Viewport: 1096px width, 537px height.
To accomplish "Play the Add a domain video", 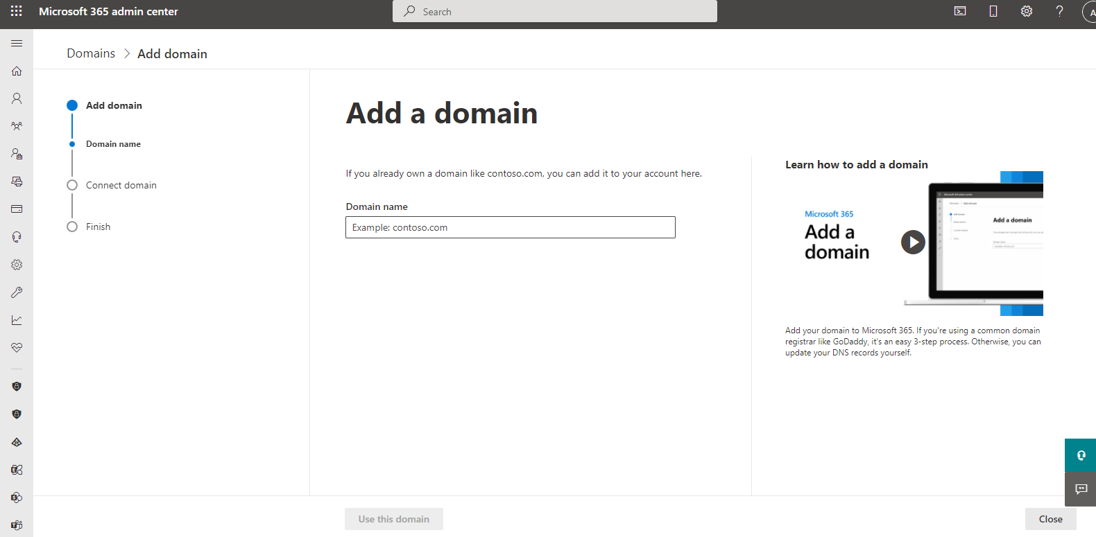I will click(913, 242).
